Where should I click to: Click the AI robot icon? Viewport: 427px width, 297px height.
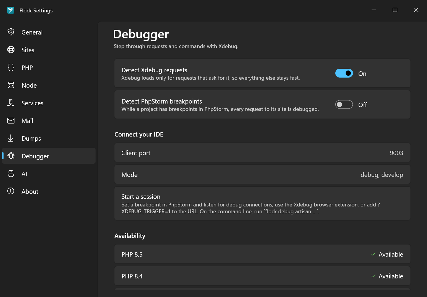click(11, 174)
